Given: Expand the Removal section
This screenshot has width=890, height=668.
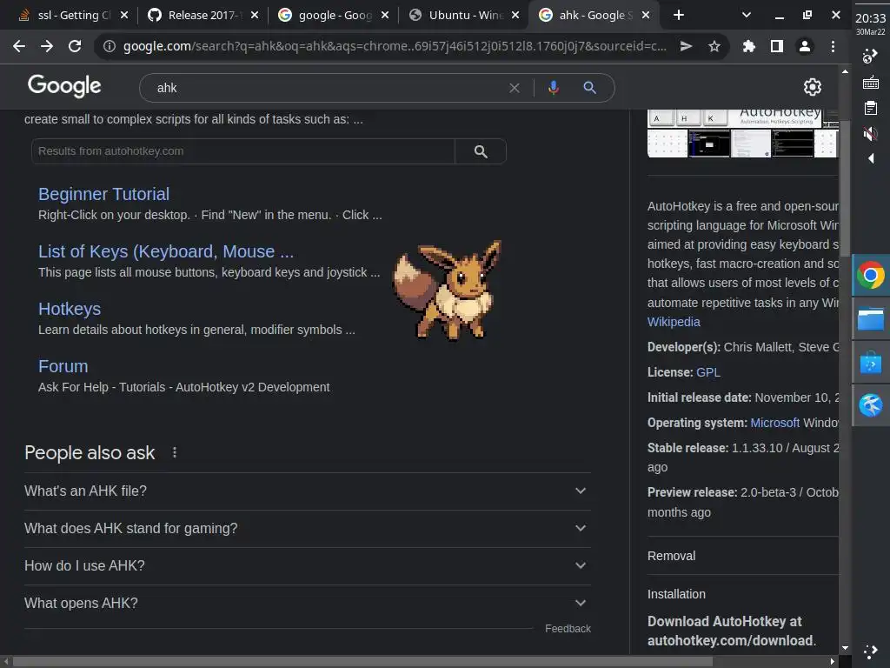Looking at the screenshot, I should pos(743,556).
